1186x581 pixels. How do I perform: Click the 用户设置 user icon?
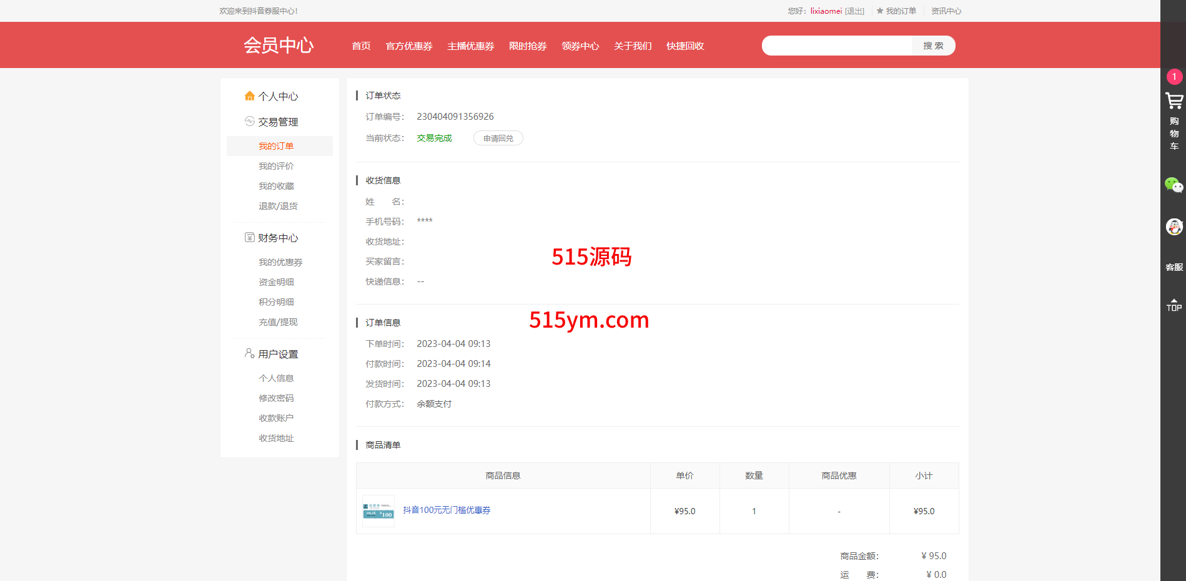click(x=250, y=354)
